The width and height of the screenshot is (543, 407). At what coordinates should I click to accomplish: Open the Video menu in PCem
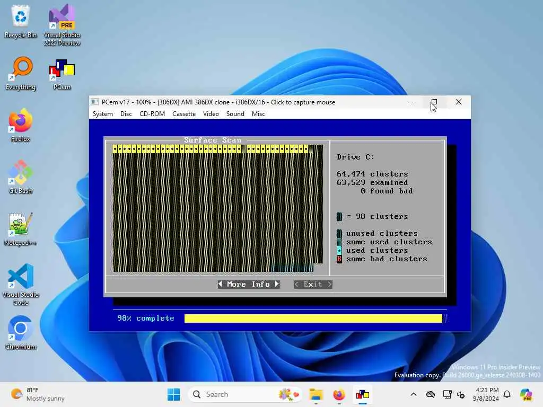[x=211, y=114]
